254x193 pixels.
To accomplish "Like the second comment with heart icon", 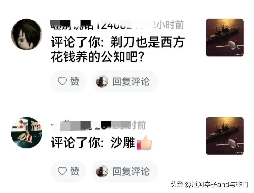I will 62,171.
